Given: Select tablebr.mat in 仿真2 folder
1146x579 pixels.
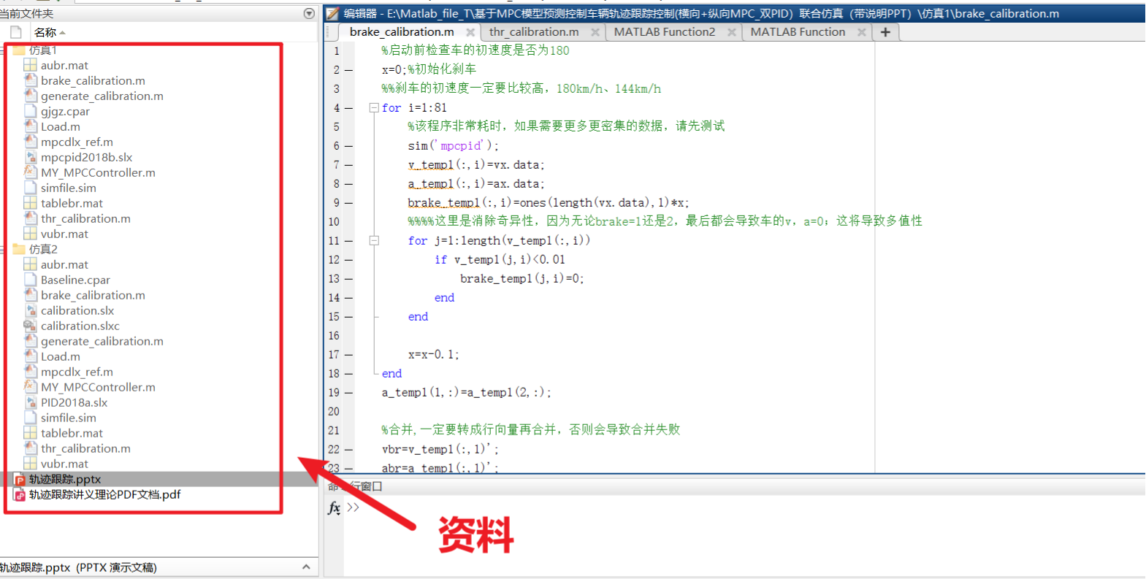Looking at the screenshot, I should [72, 433].
